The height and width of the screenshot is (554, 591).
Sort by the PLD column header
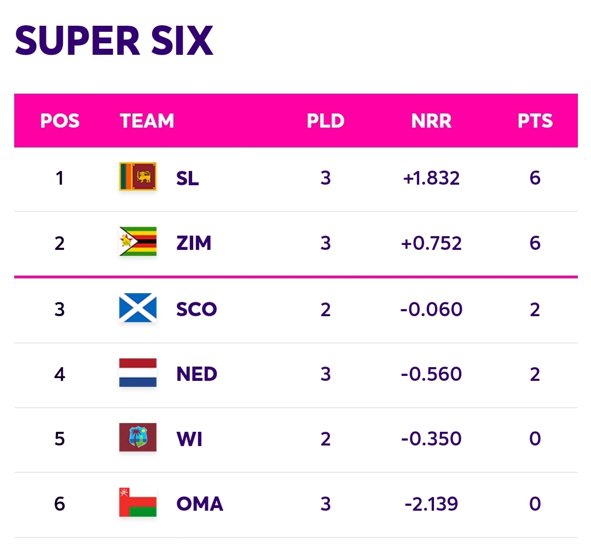point(326,121)
